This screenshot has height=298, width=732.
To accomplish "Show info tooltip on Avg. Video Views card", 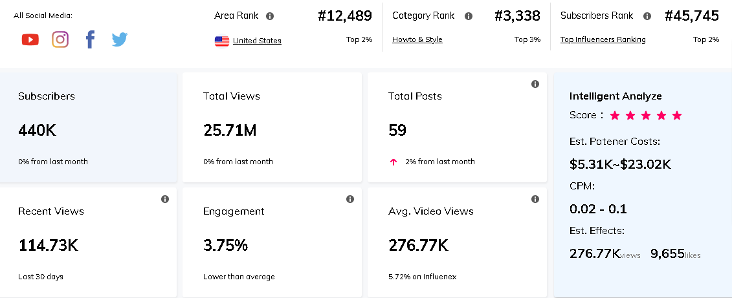I will 535,199.
